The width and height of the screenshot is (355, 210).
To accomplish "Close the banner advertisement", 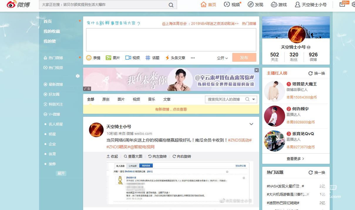I will point(257,70).
